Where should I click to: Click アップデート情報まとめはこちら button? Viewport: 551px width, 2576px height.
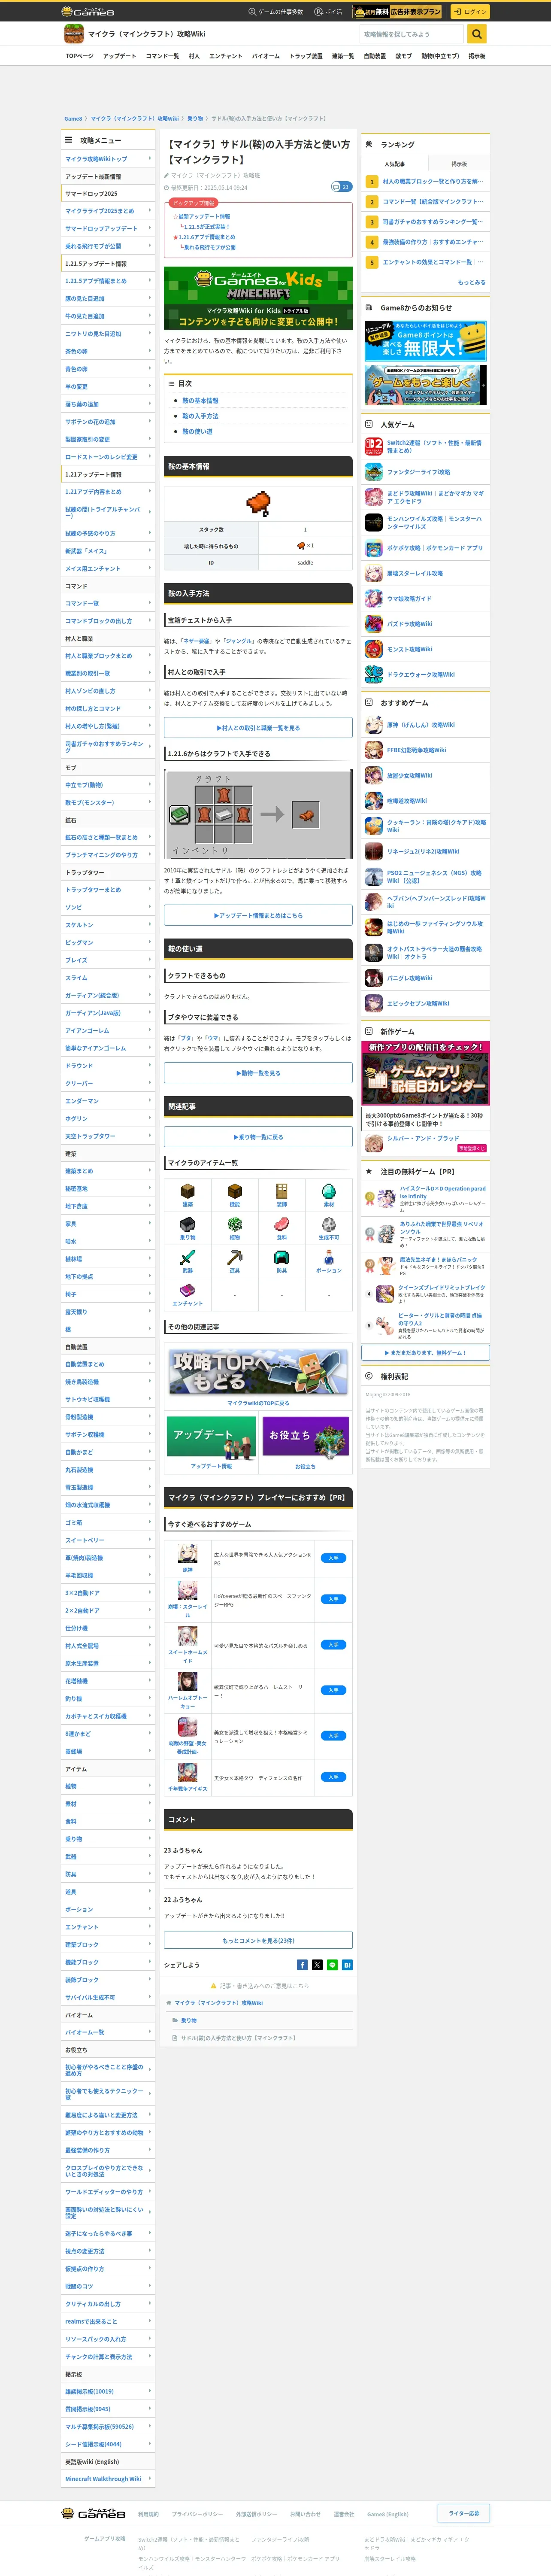258,915
